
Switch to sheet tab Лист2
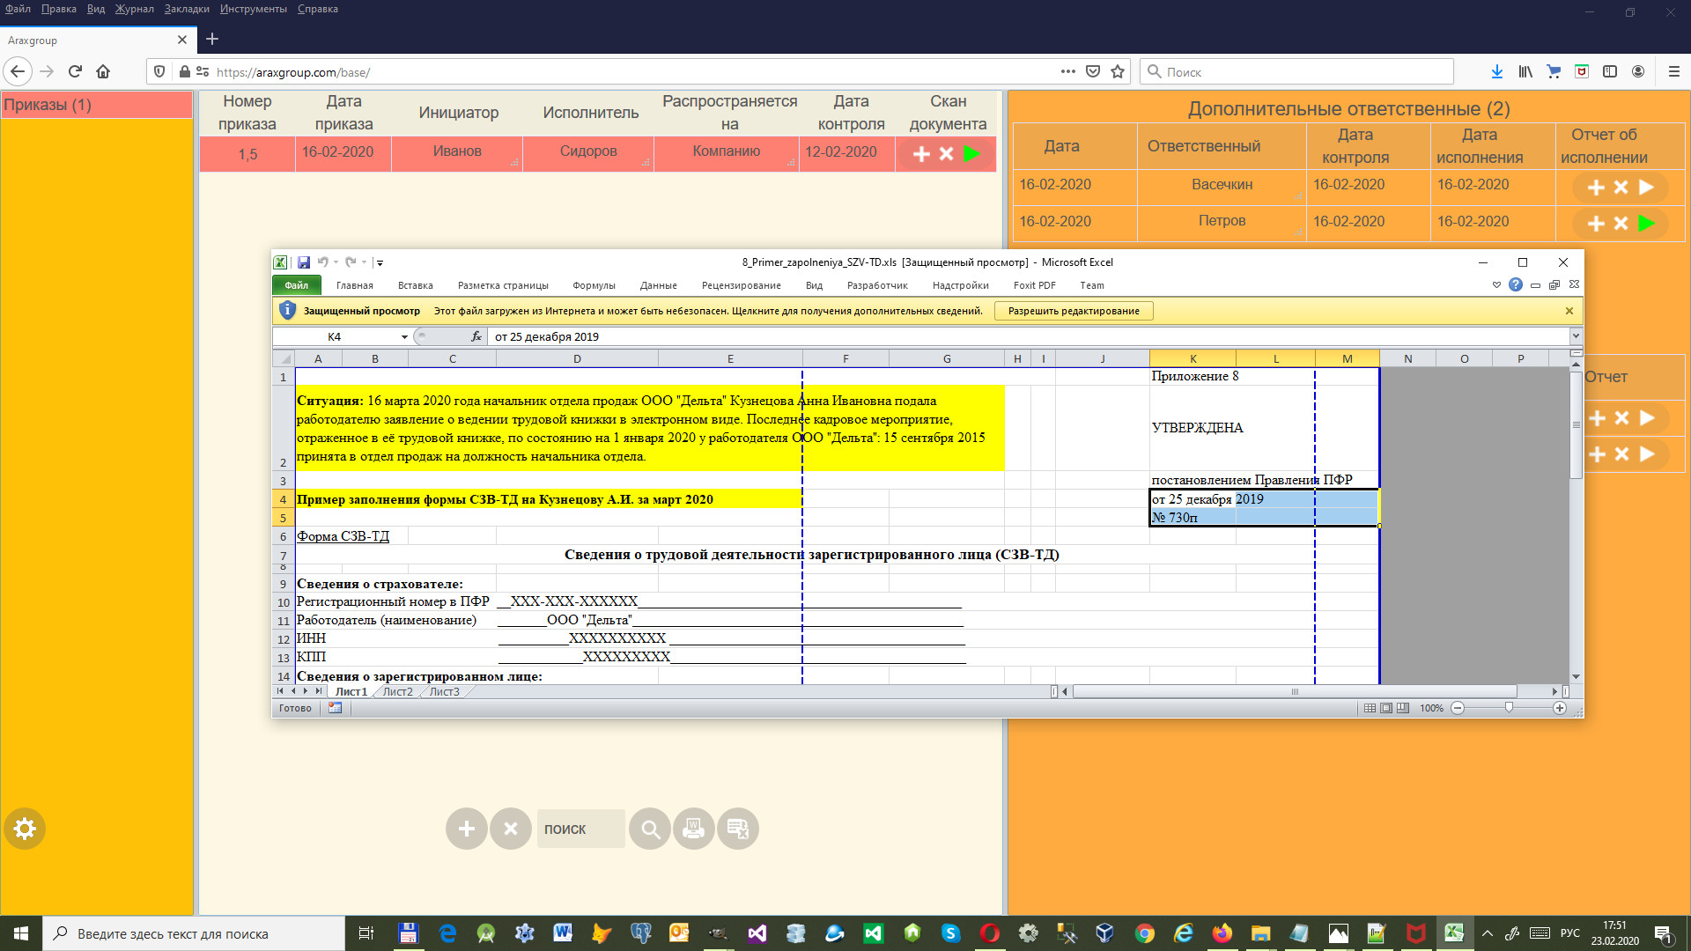pos(397,692)
